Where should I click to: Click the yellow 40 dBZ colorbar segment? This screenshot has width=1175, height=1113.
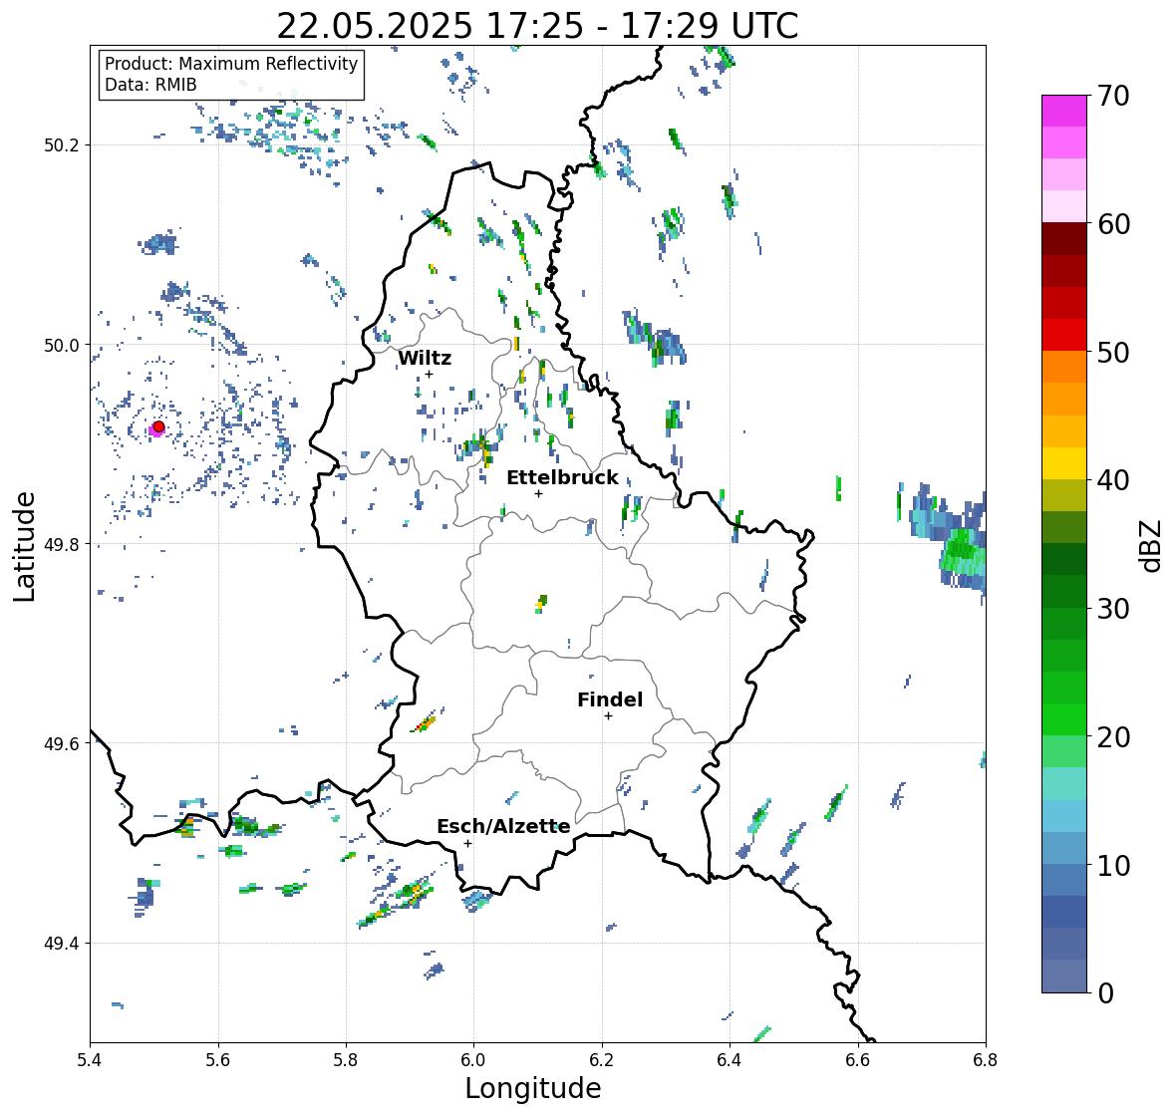pyautogui.click(x=1063, y=463)
